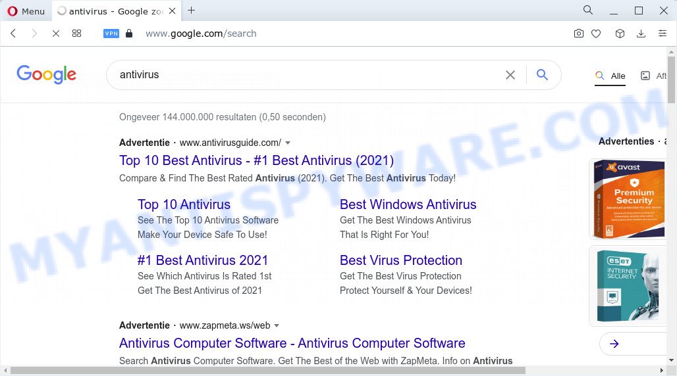Screen dimensions: 677x376
Task: Close the antivirus Google search tab
Action: pyautogui.click(x=173, y=11)
